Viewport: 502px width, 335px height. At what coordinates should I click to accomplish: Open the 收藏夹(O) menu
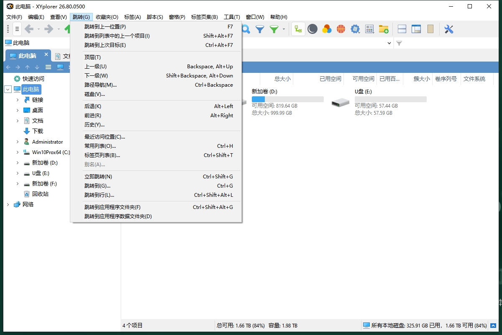pos(107,17)
